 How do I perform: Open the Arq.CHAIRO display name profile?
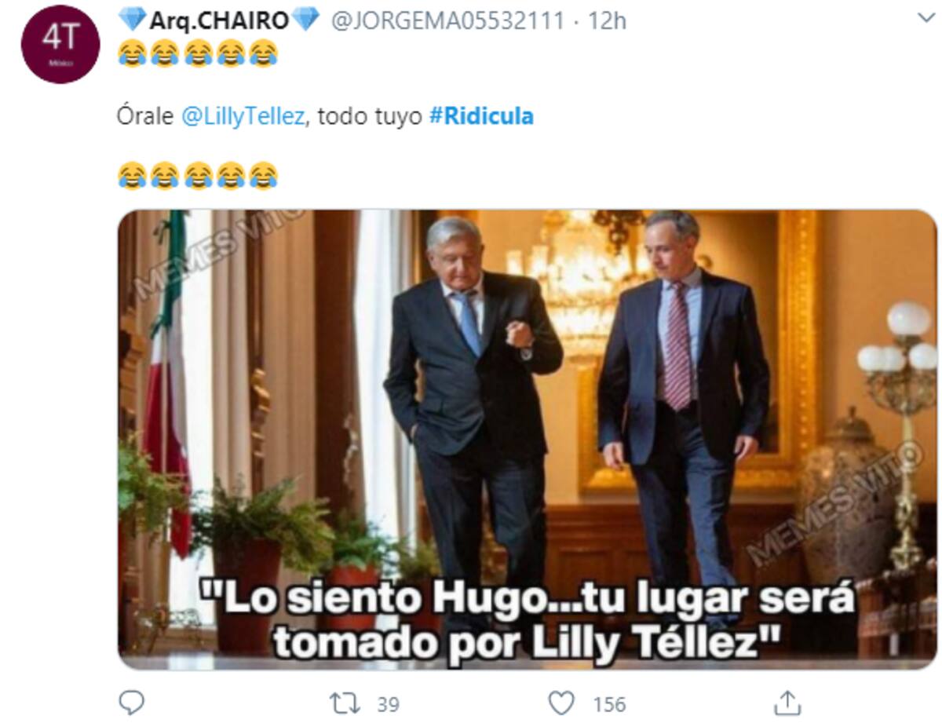tap(221, 20)
